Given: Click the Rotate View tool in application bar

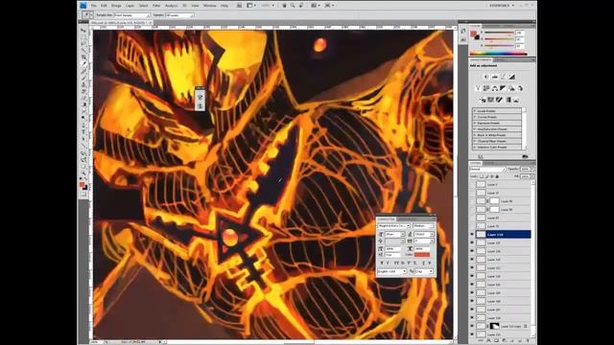Looking at the screenshot, I should [x=301, y=6].
